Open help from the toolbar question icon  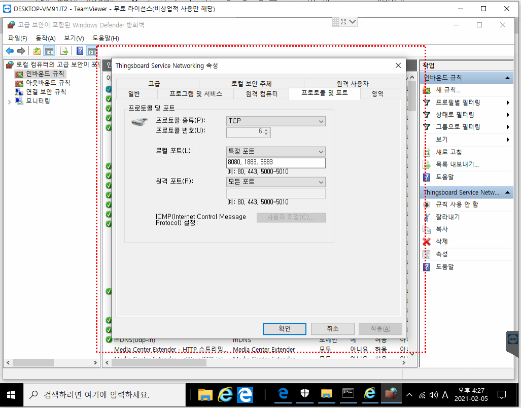(x=80, y=51)
